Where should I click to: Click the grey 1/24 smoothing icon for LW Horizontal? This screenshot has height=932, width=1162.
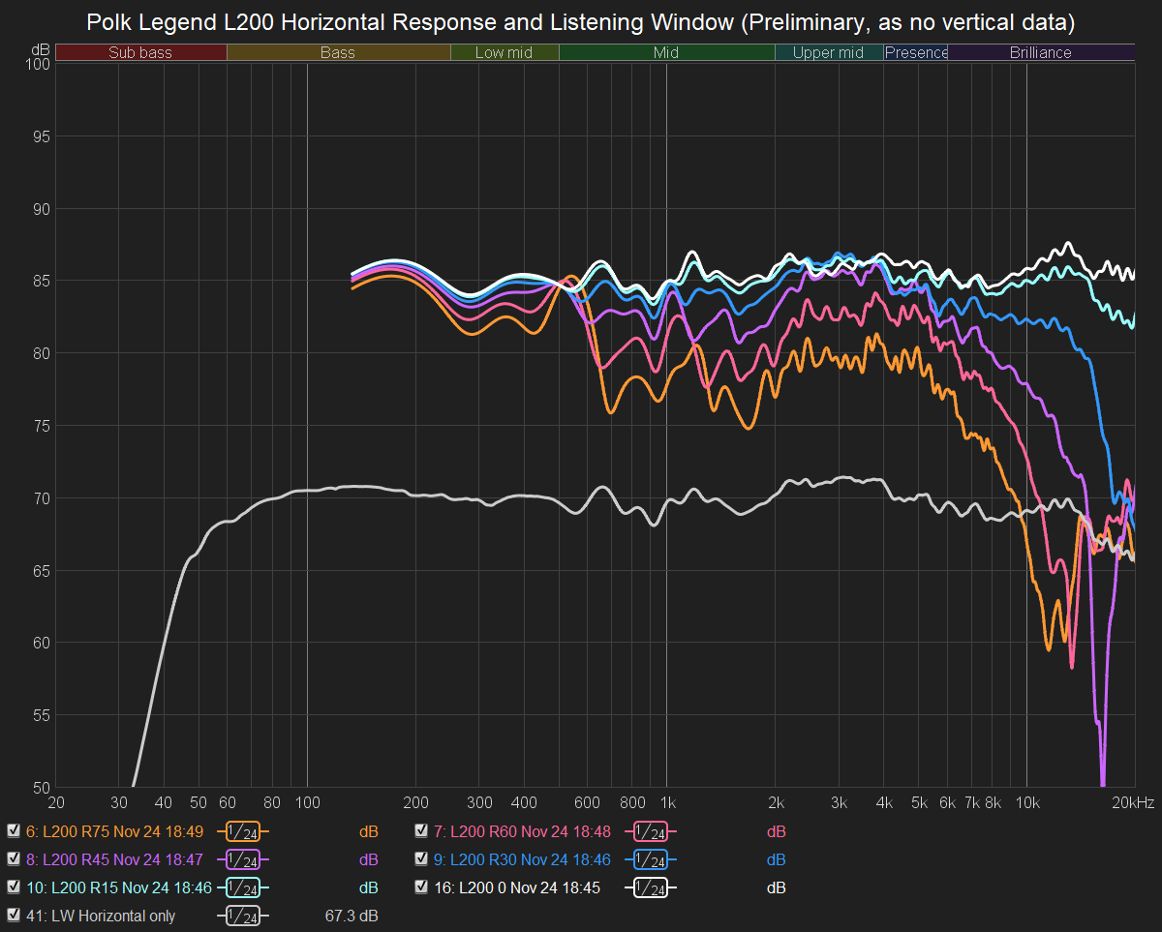tap(243, 917)
